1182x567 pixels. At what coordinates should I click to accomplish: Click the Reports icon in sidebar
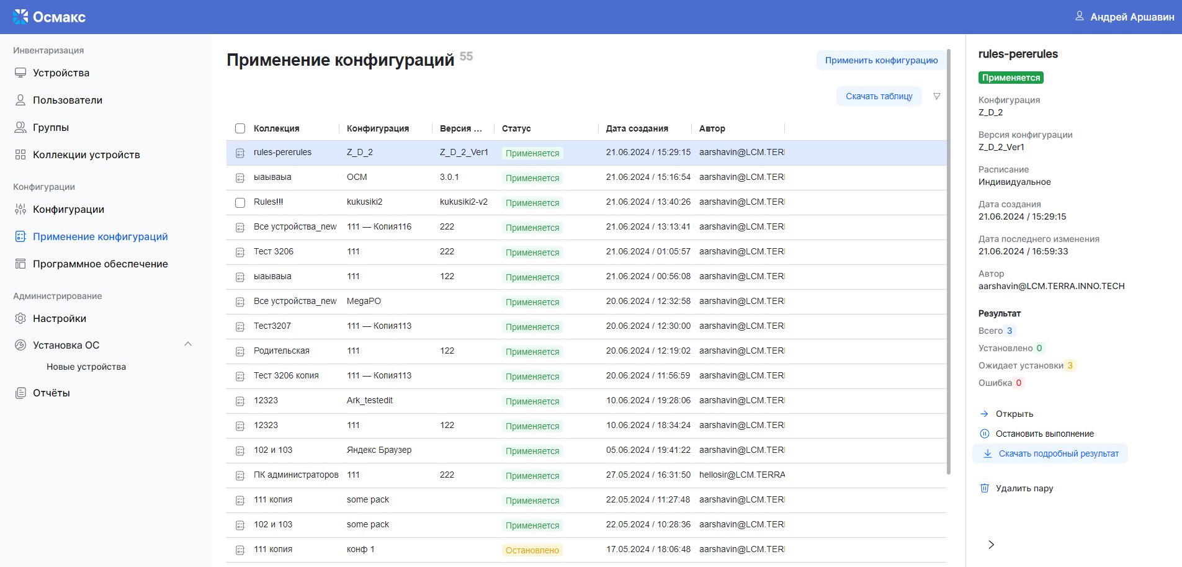20,393
